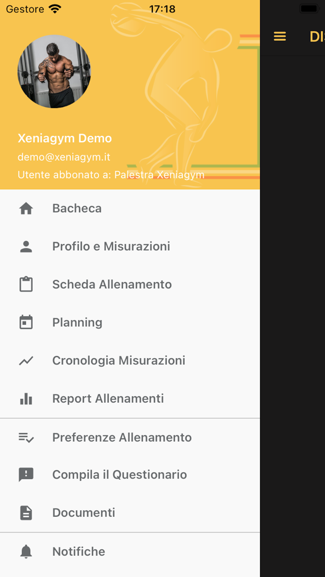The width and height of the screenshot is (325, 577).
Task: Close drawer with the hamburger menu icon
Action: click(x=280, y=36)
